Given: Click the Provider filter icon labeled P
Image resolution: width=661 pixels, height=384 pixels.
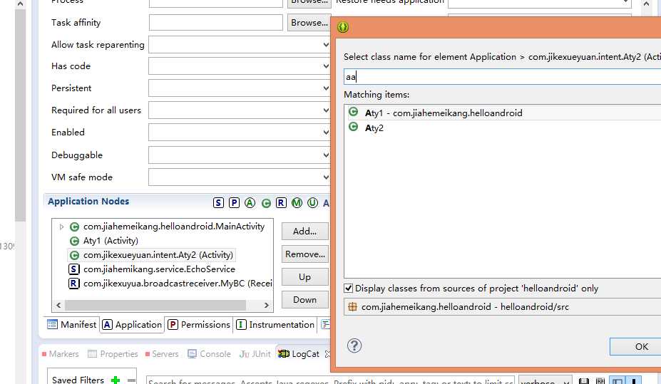Looking at the screenshot, I should pos(234,203).
